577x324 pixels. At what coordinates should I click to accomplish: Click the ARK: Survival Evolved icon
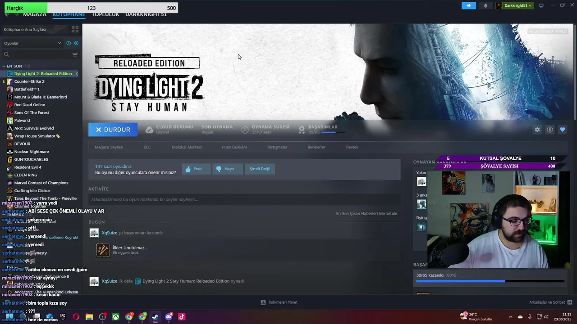(10, 128)
